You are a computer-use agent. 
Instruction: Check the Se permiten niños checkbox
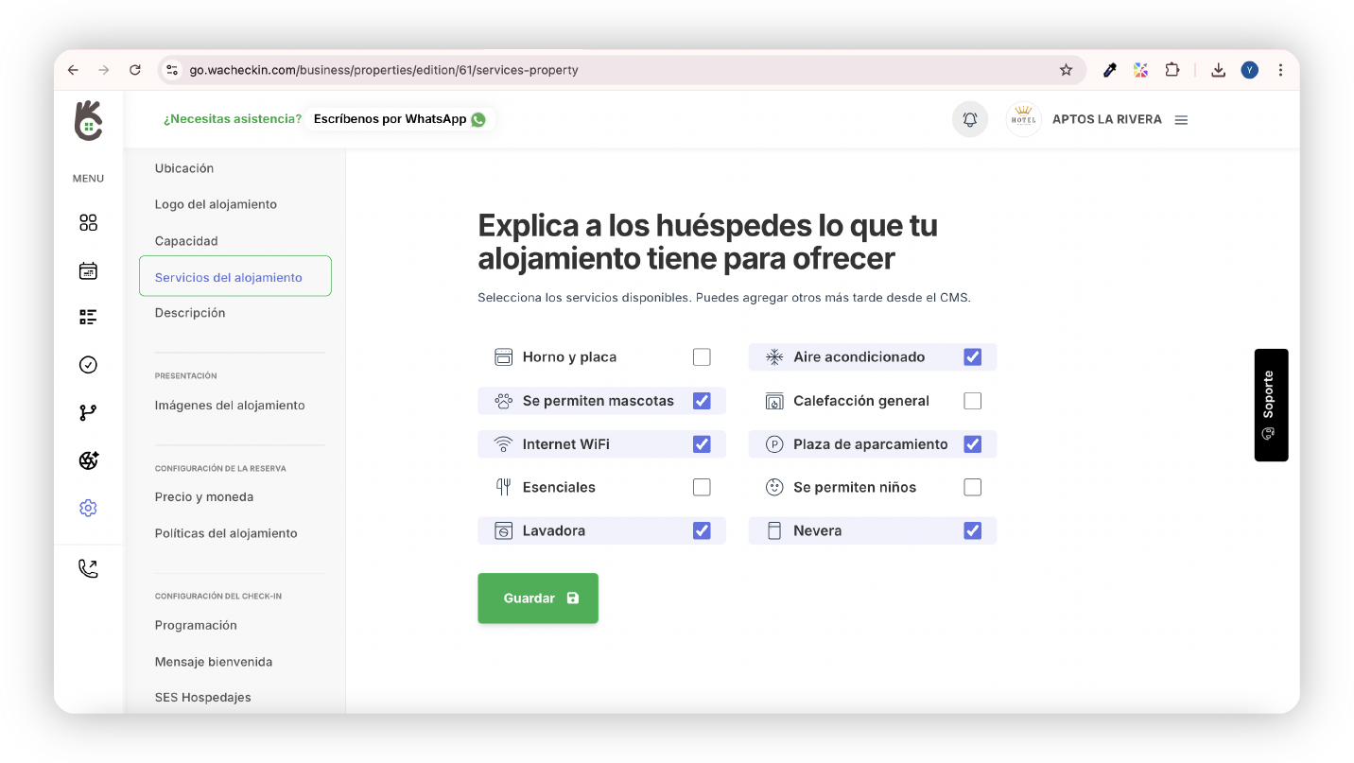tap(972, 488)
